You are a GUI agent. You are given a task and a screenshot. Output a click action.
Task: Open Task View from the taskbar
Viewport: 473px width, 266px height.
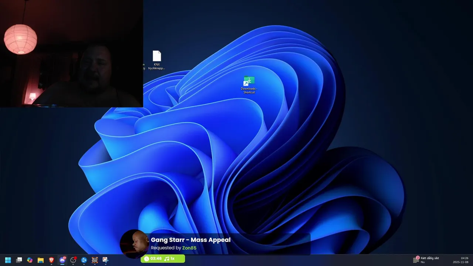(19, 260)
